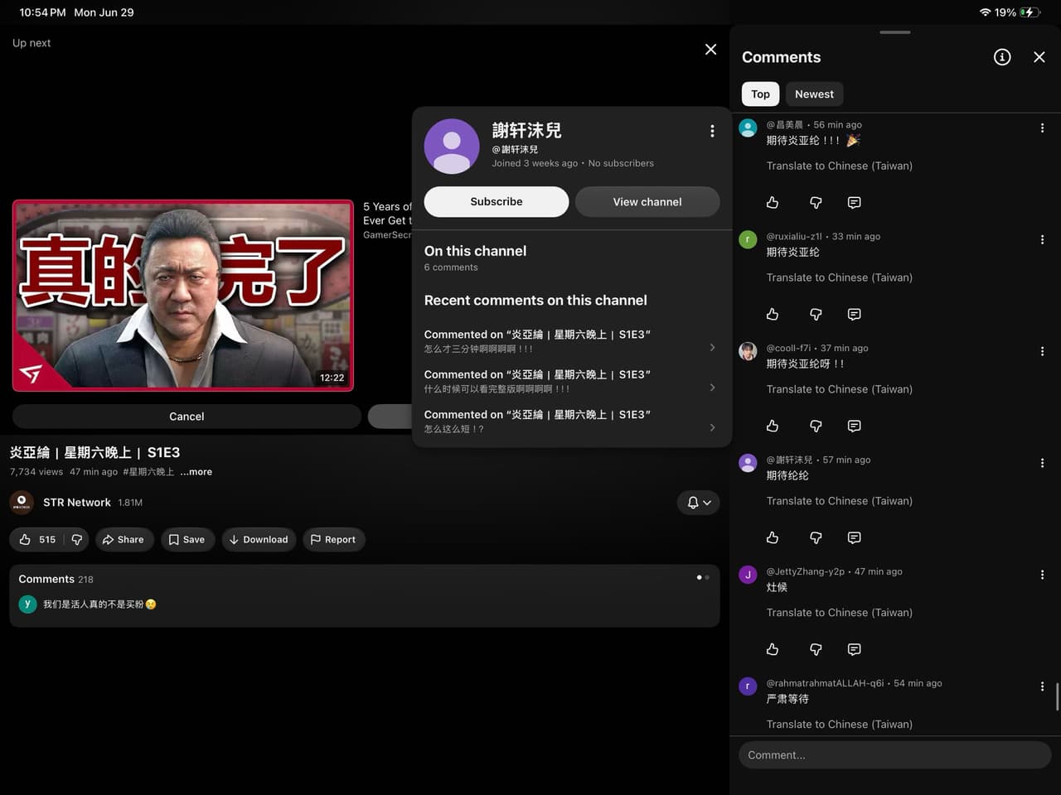The image size is (1061, 795).
Task: Open comments info icon
Action: pos(1002,57)
